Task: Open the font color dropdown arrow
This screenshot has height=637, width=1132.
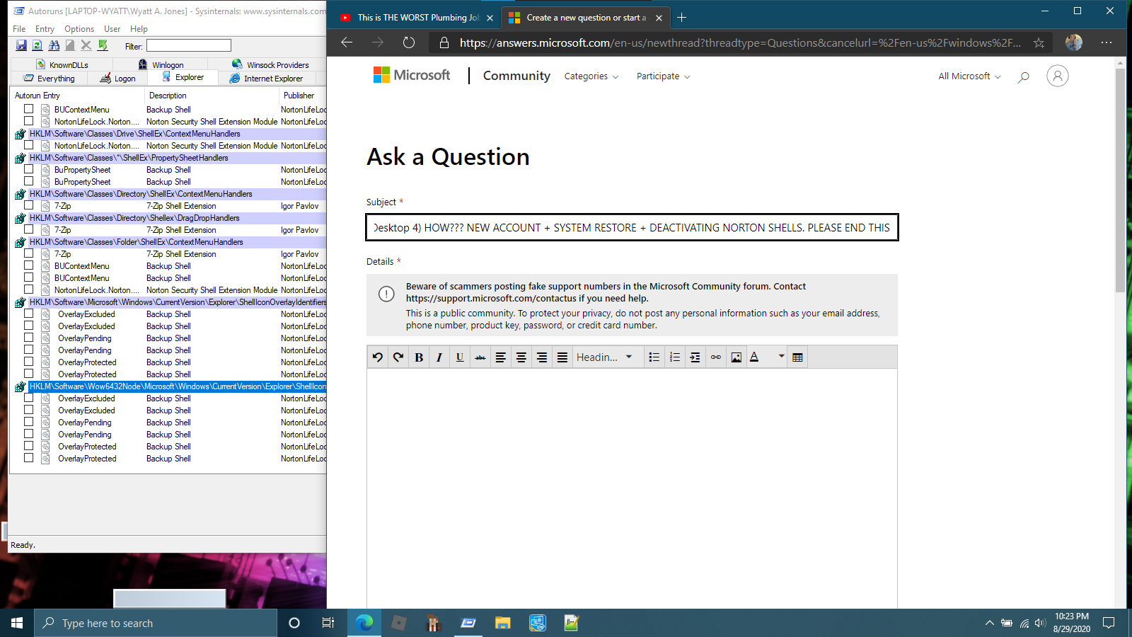Action: point(781,357)
